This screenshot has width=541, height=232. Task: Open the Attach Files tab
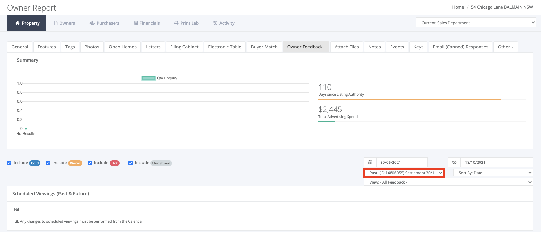point(347,47)
